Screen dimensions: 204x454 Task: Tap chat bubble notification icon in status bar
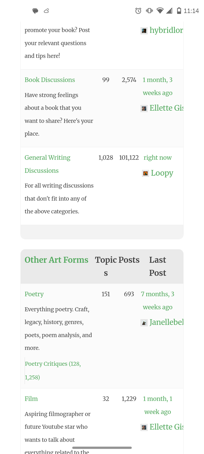pyautogui.click(x=35, y=11)
